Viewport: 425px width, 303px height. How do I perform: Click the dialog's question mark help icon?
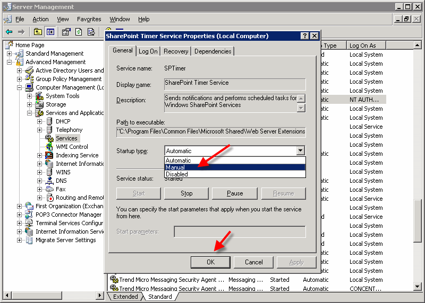(x=305, y=35)
